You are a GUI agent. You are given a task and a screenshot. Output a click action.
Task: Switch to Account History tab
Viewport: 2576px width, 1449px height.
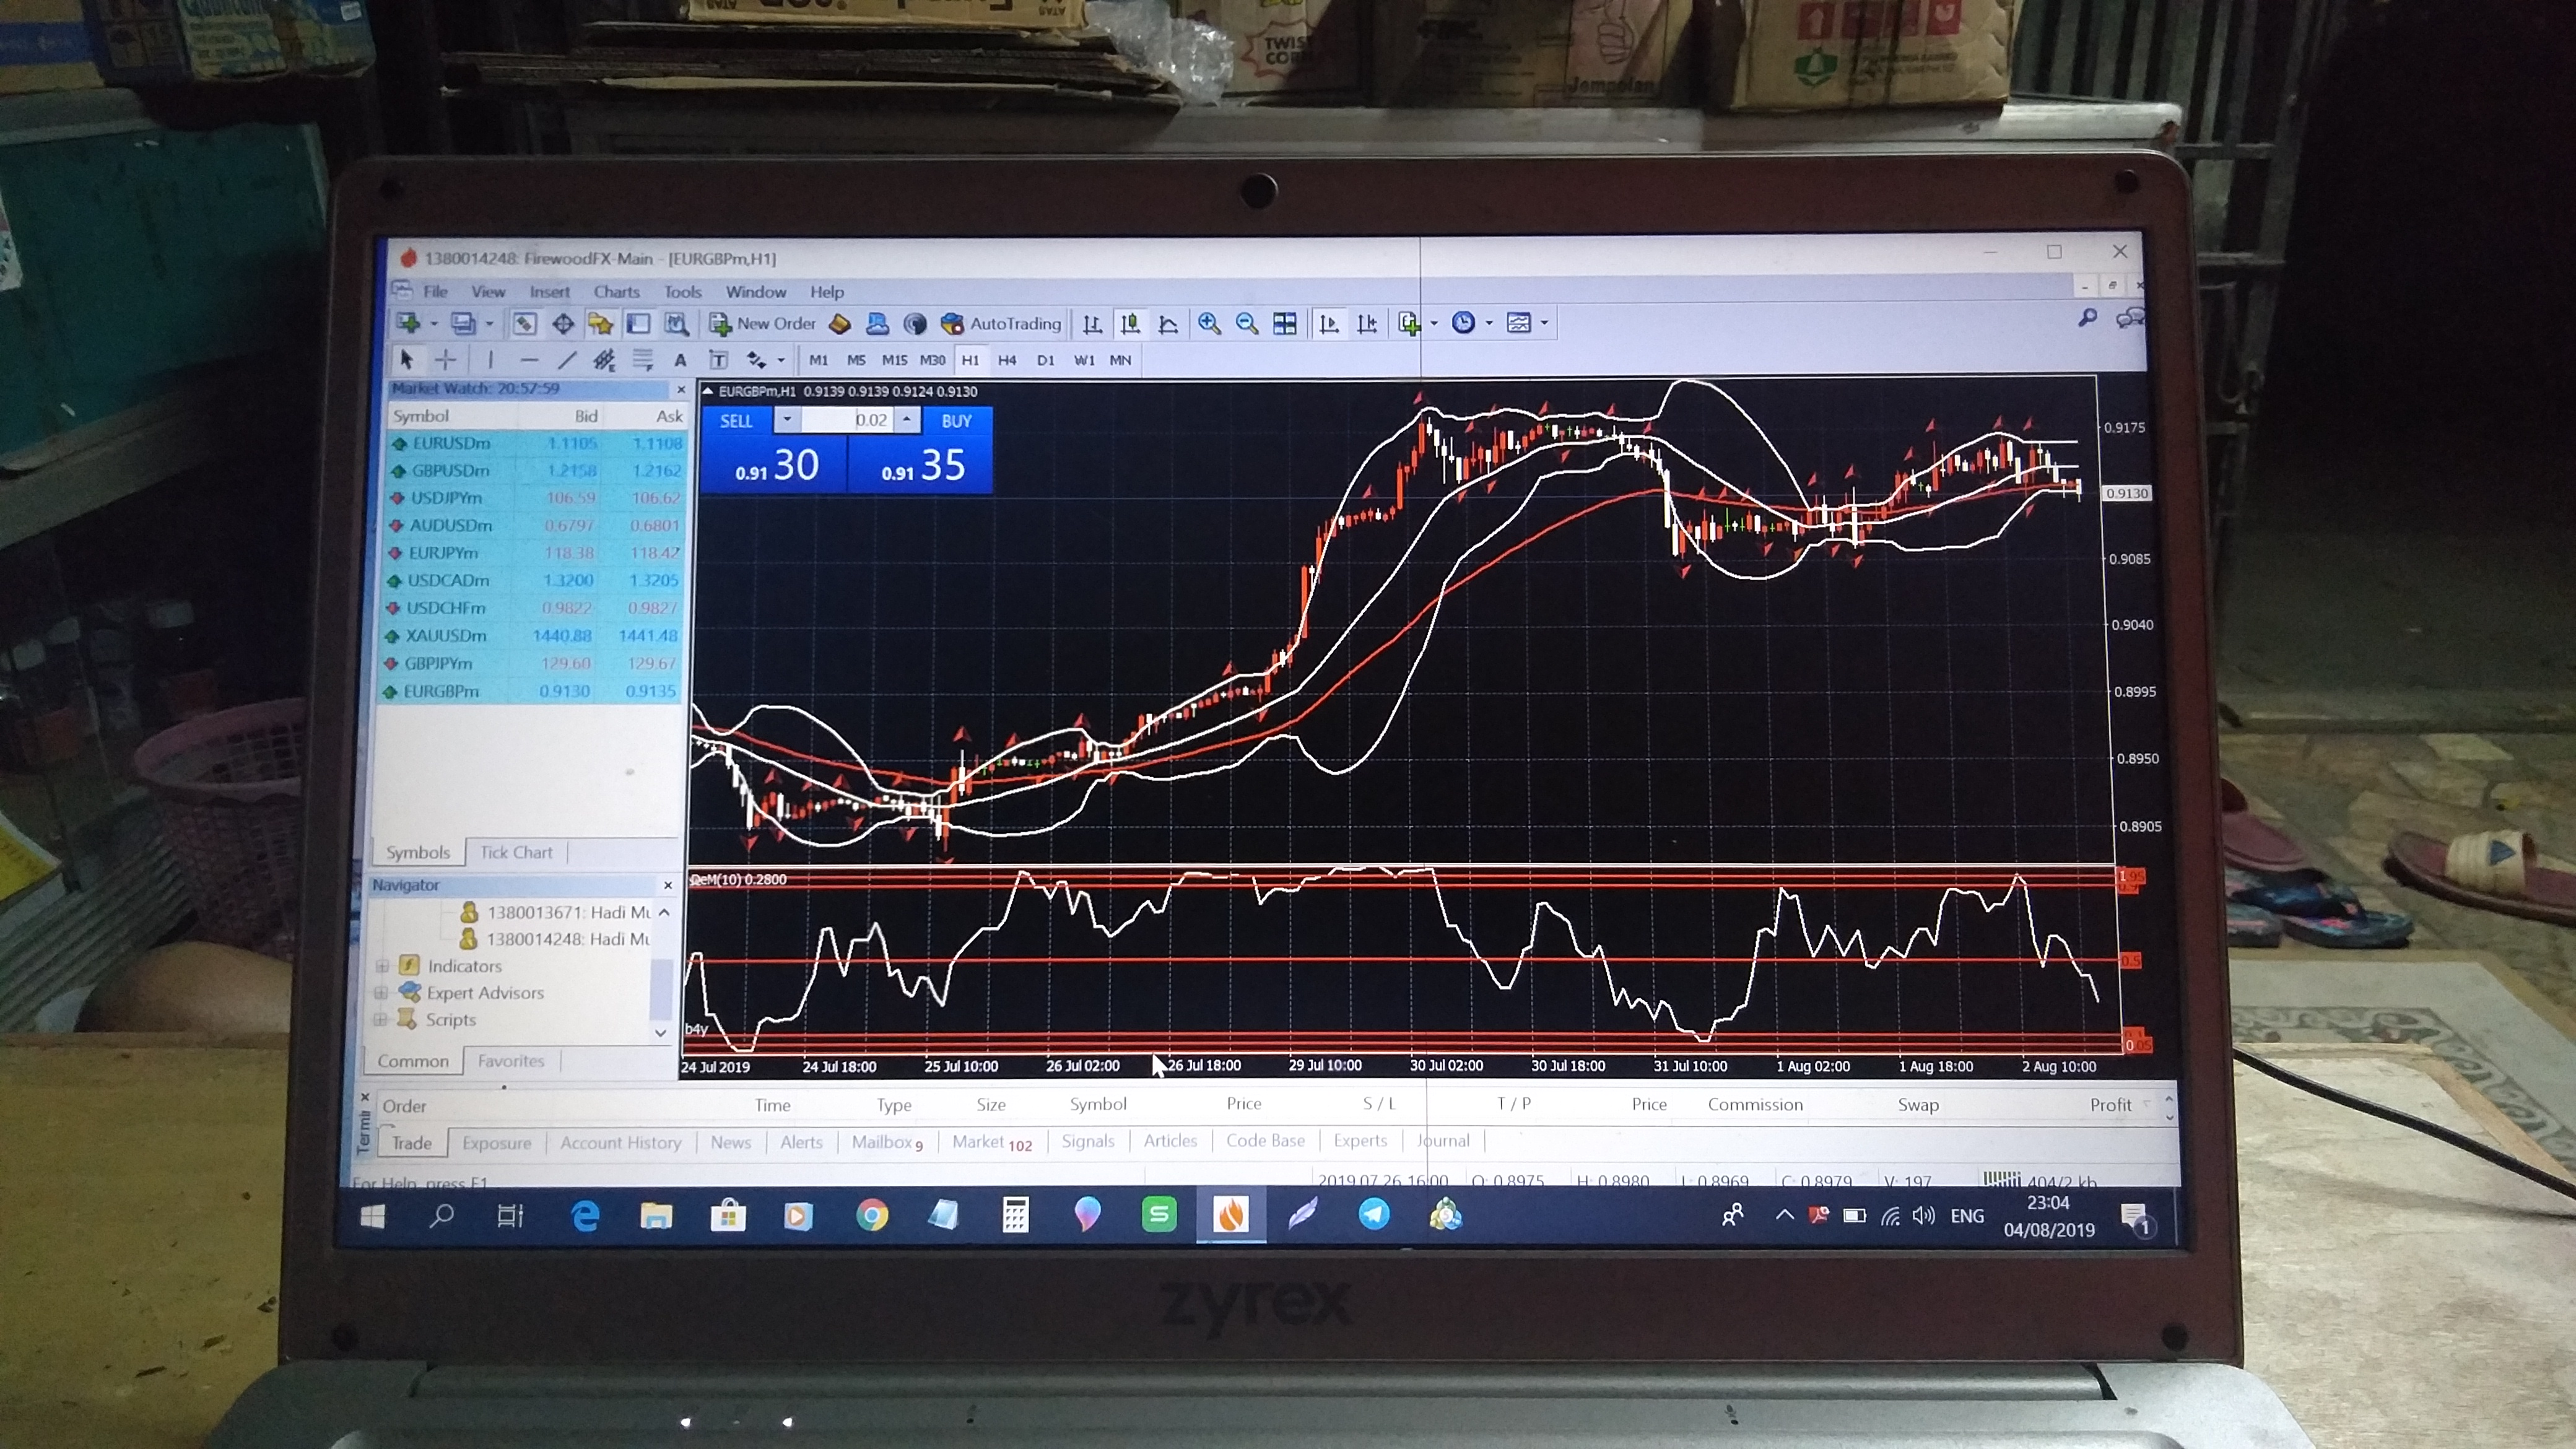coord(620,1142)
